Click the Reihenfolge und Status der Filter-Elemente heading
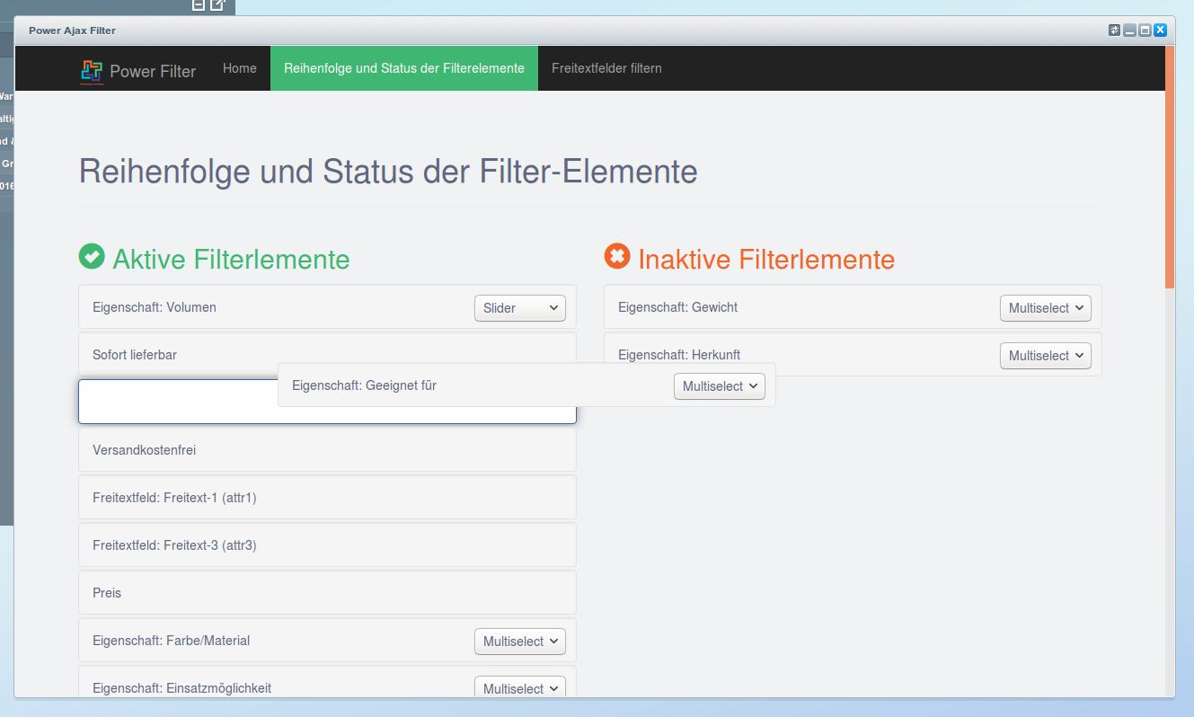The height and width of the screenshot is (717, 1194). (388, 171)
